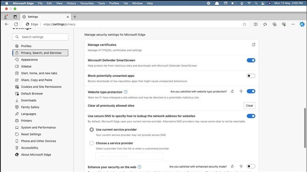Open Settings and more ellipsis menu
Screen dimensions: 307x172
(x=292, y=24)
